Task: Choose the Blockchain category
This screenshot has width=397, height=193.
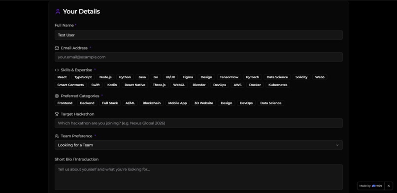Action: [151, 103]
